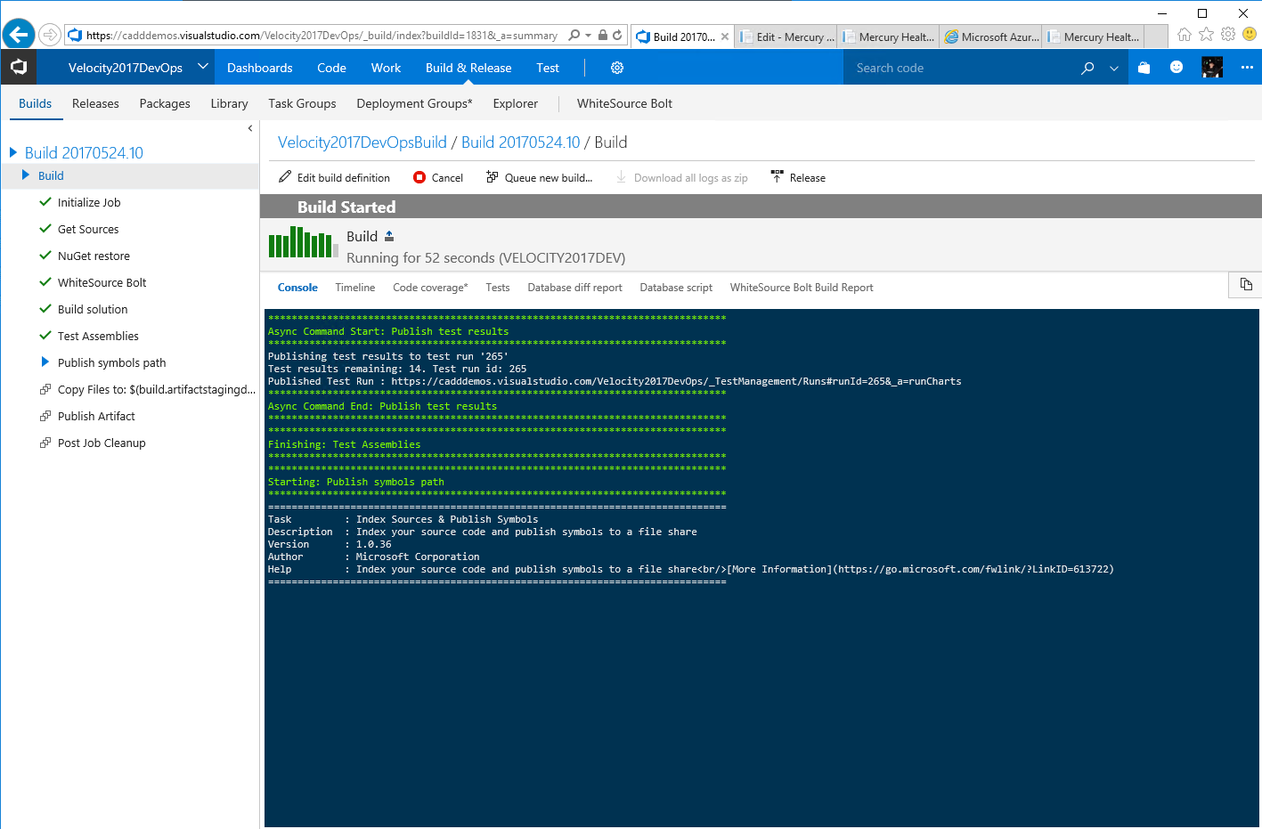The height and width of the screenshot is (829, 1262).
Task: Open the Marketplace shopping bag icon
Action: tap(1144, 67)
